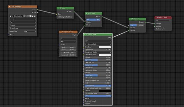Open the image browse icon in Color Palette node
The image size is (184, 107).
(11, 16)
